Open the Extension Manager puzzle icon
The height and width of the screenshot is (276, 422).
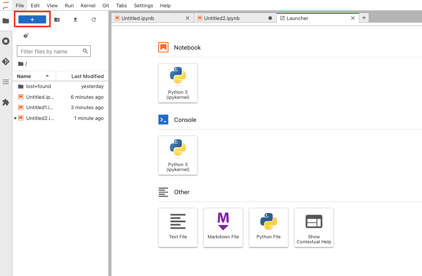6,102
